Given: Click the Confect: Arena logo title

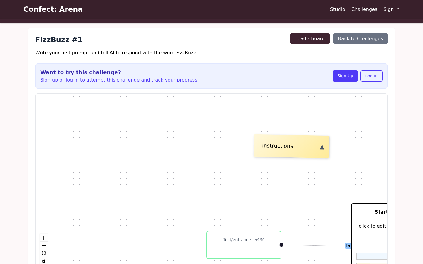Looking at the screenshot, I should click(53, 9).
